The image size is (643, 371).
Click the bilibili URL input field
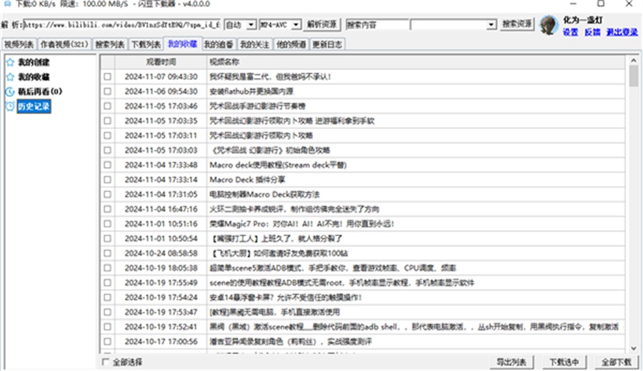coord(121,25)
